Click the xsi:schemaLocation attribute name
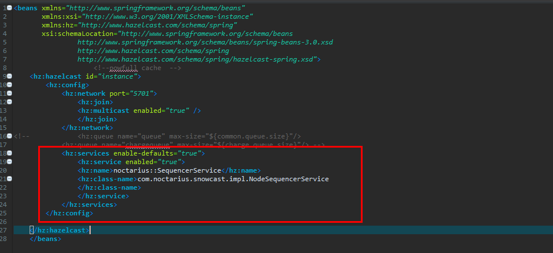553x253 pixels. [78, 34]
